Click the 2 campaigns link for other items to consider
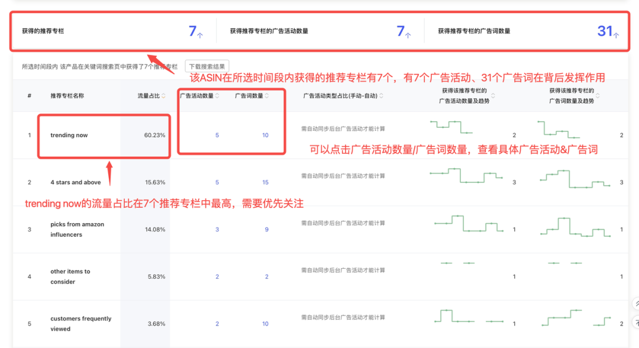639x348 pixels. 217,276
